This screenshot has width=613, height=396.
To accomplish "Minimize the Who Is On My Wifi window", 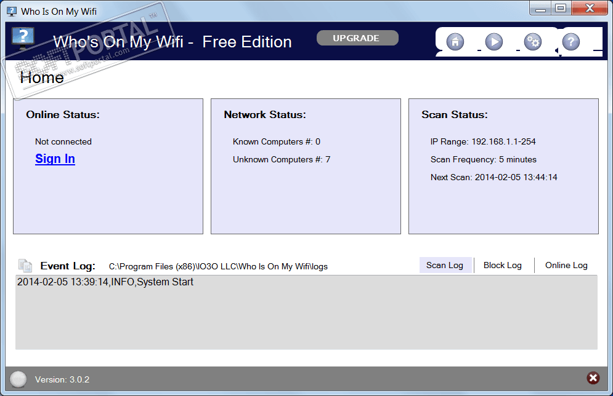I will click(x=541, y=8).
